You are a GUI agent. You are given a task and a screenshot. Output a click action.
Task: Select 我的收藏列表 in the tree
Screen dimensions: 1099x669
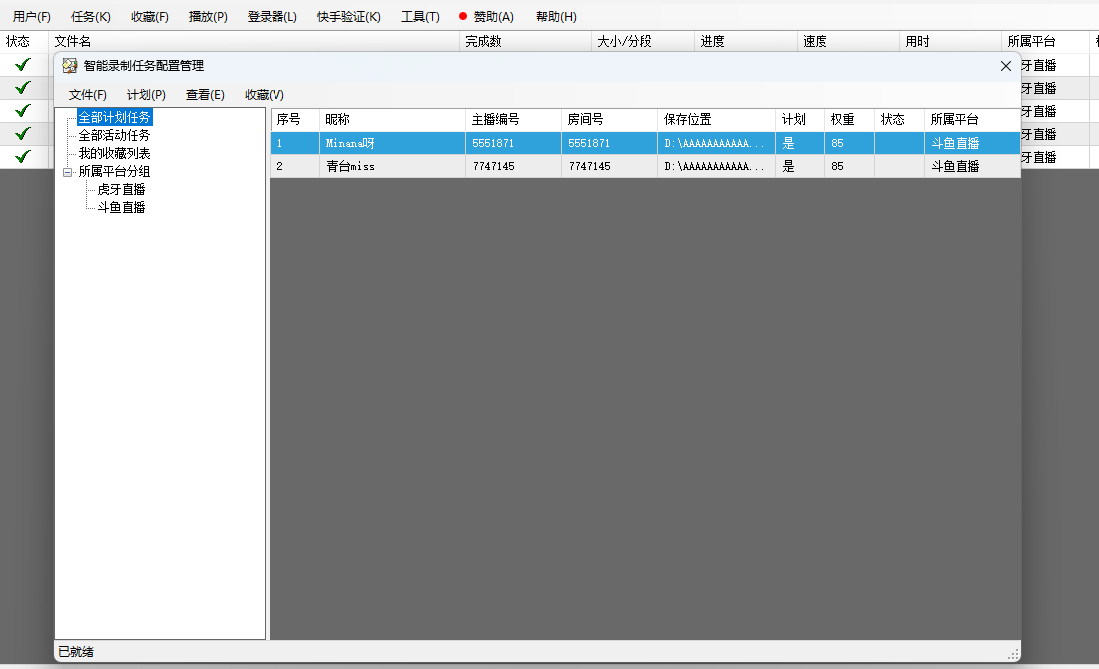coord(114,154)
